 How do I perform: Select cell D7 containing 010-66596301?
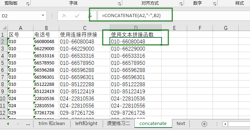point(136,77)
